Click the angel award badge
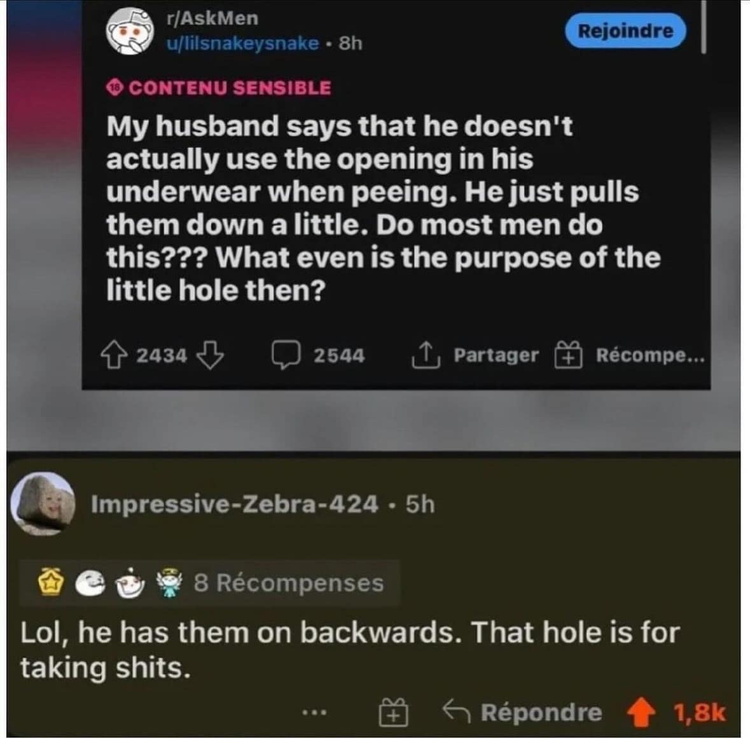The image size is (750, 738). coord(170,584)
